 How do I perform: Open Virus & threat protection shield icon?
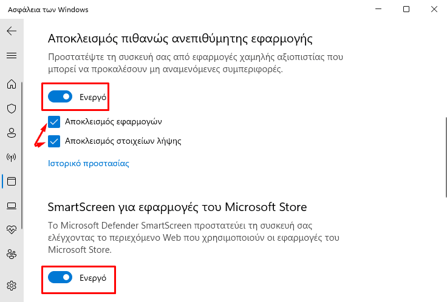(12, 109)
